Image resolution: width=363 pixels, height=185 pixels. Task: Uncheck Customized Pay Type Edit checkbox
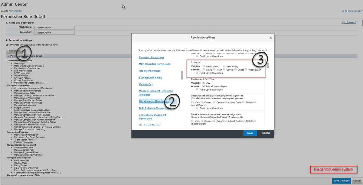pos(204,86)
